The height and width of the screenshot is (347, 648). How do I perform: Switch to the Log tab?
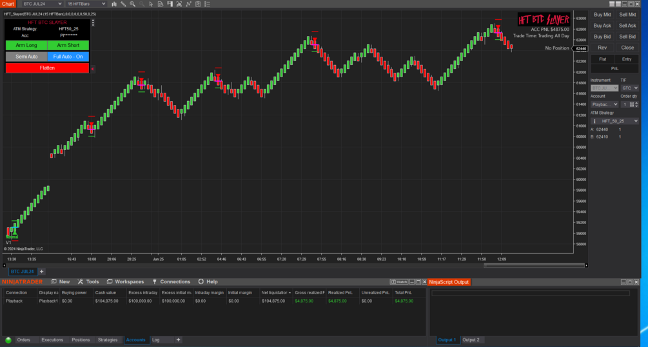[x=156, y=340]
